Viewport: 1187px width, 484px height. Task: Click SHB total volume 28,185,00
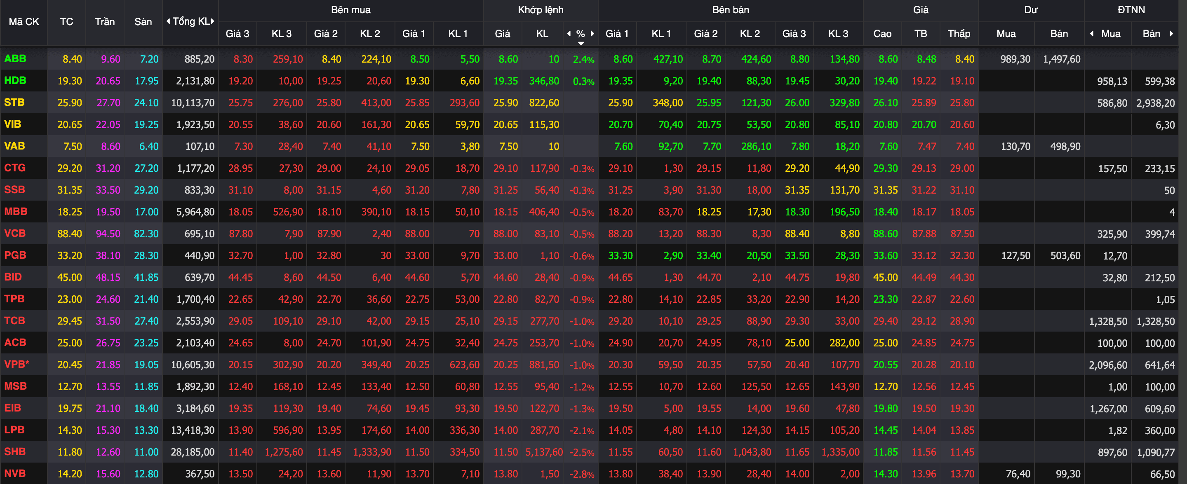coord(193,452)
